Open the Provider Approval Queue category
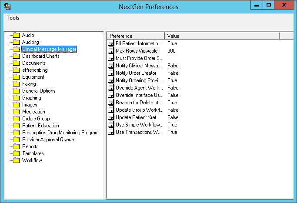The image size is (297, 203). 48,140
